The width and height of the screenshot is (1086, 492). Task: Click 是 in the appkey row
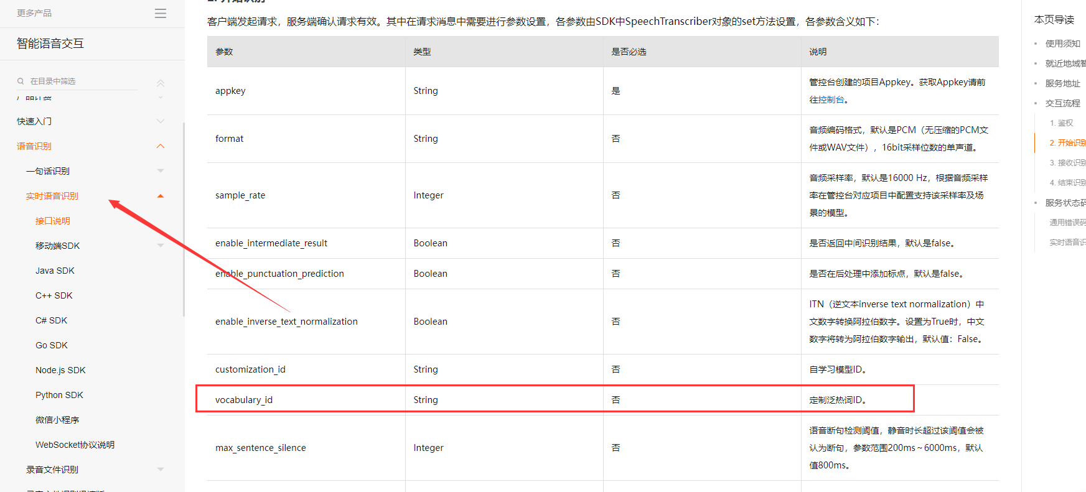[x=616, y=91]
